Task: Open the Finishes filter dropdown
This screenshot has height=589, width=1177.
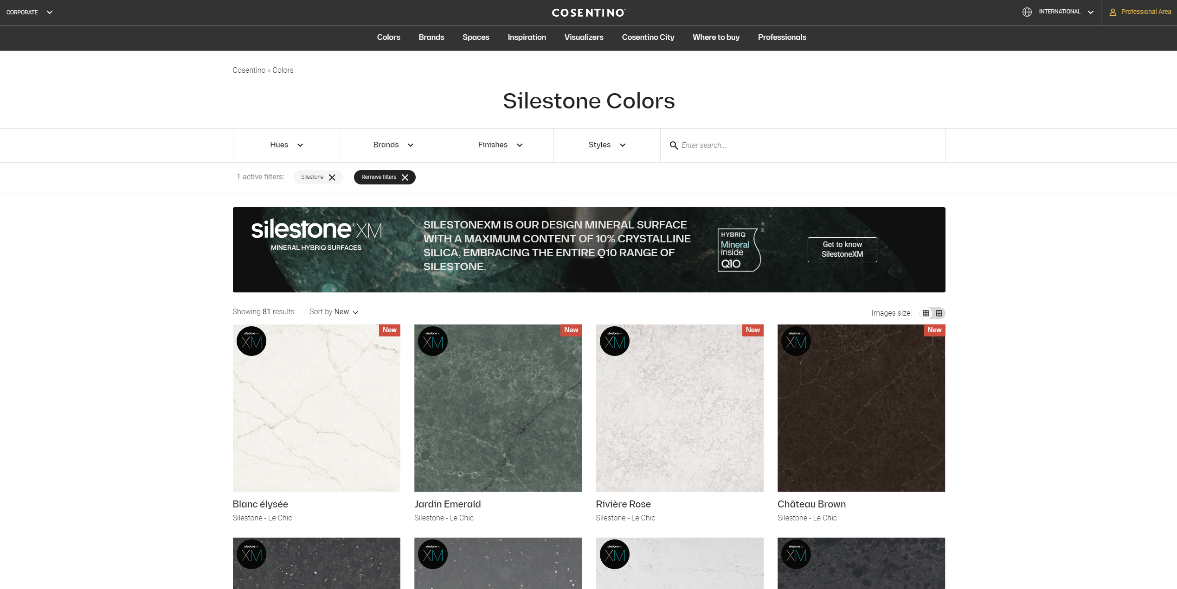Action: (x=500, y=145)
